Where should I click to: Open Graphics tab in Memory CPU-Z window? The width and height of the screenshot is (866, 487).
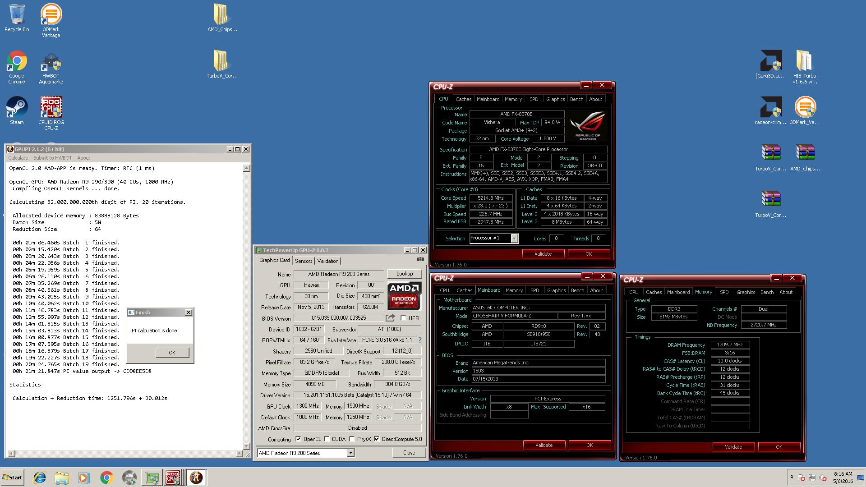746,292
